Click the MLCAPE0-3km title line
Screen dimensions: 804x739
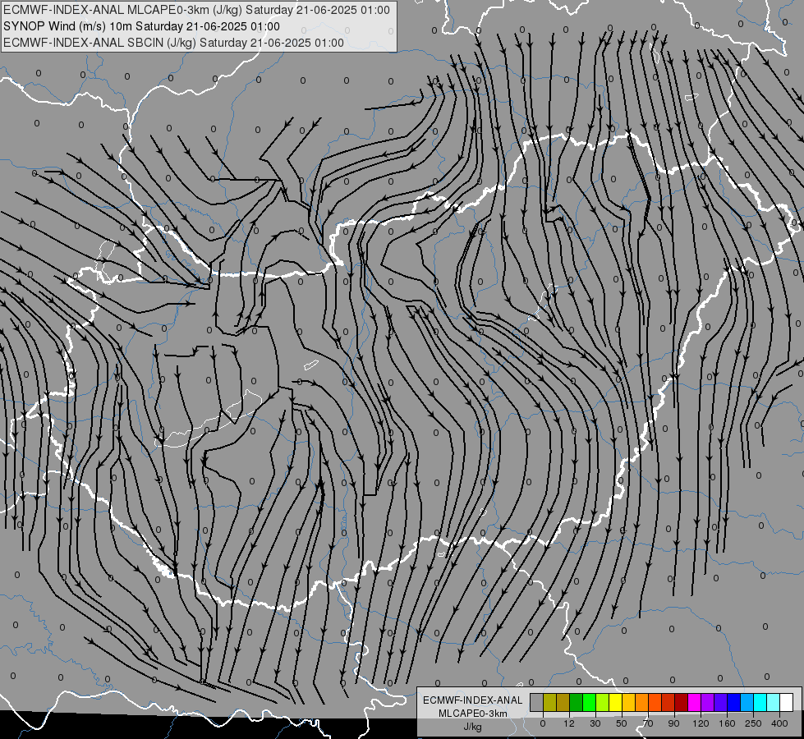click(196, 10)
